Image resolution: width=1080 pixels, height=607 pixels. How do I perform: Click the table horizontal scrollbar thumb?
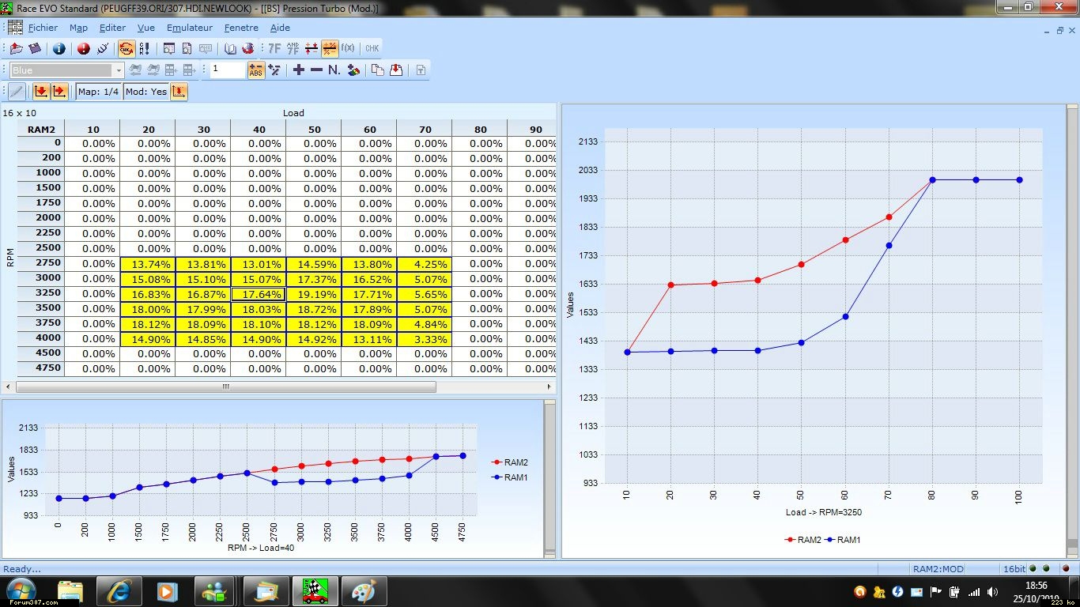point(225,387)
